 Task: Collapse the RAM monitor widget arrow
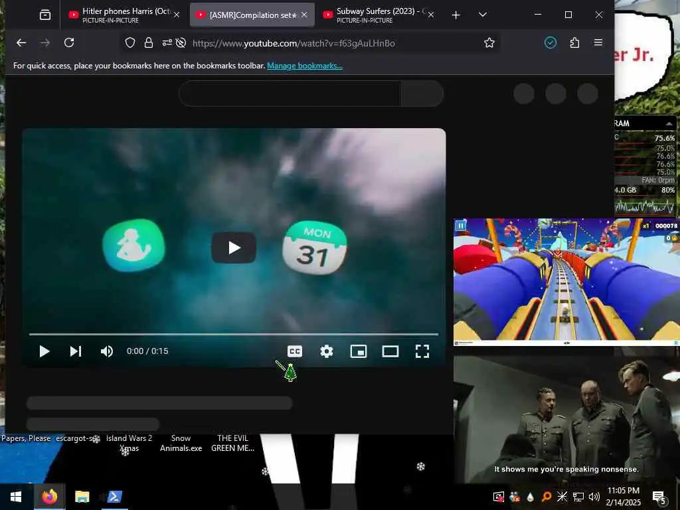[668, 124]
